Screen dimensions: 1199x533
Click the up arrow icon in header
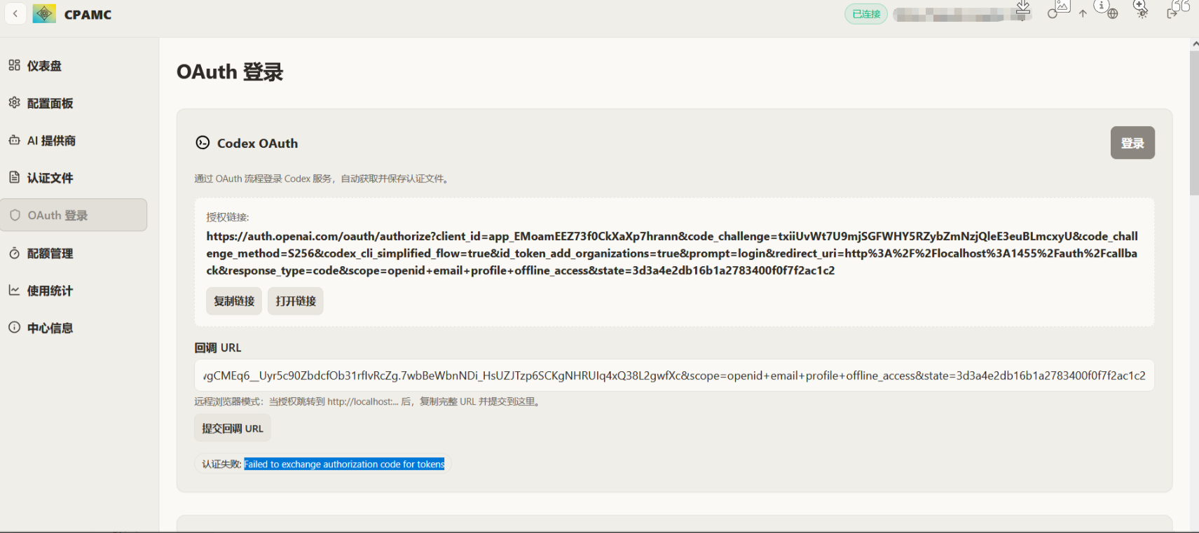pyautogui.click(x=1083, y=13)
